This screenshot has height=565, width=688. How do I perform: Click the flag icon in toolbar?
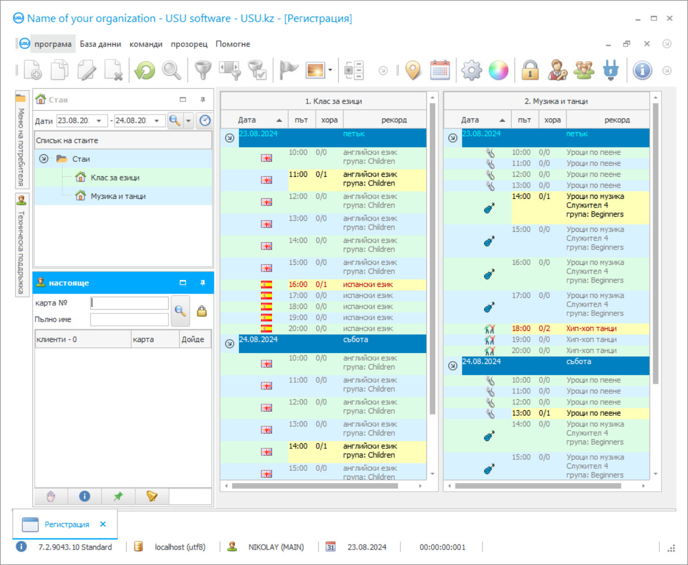pos(288,70)
